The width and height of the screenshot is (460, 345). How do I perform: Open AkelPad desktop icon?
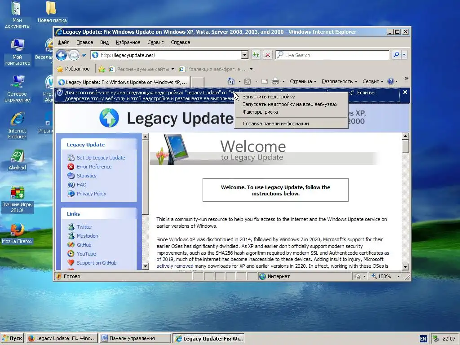pos(17,160)
